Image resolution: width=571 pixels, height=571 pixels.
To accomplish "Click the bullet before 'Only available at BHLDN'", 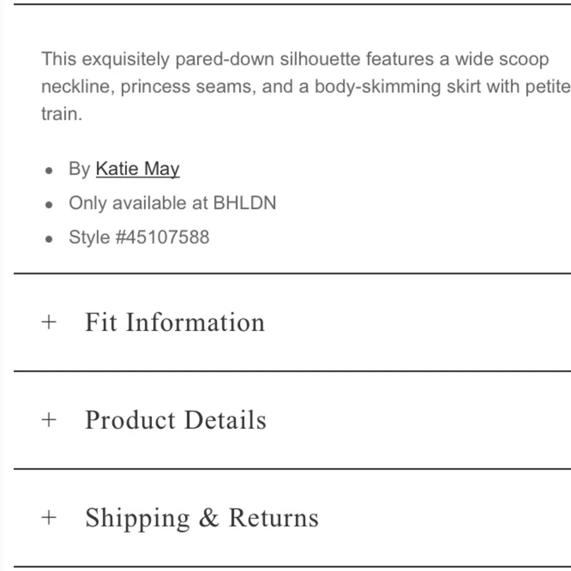I will [50, 204].
